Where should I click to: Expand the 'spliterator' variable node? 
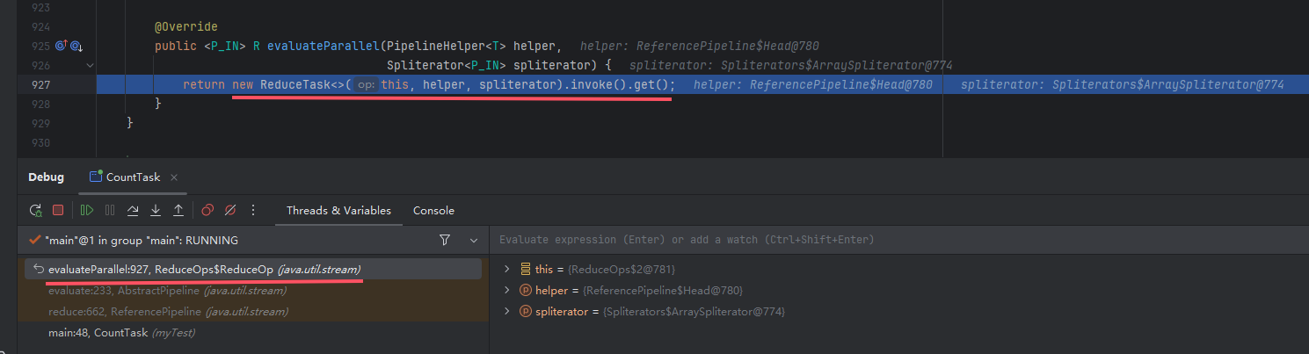(x=506, y=312)
